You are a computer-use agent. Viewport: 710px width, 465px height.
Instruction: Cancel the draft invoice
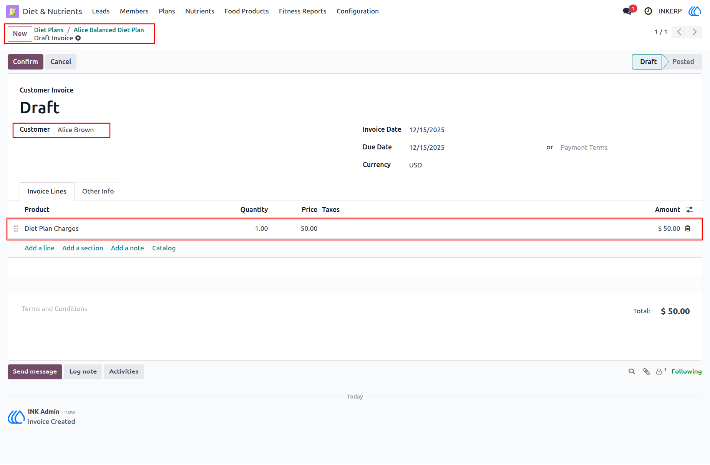tap(61, 62)
